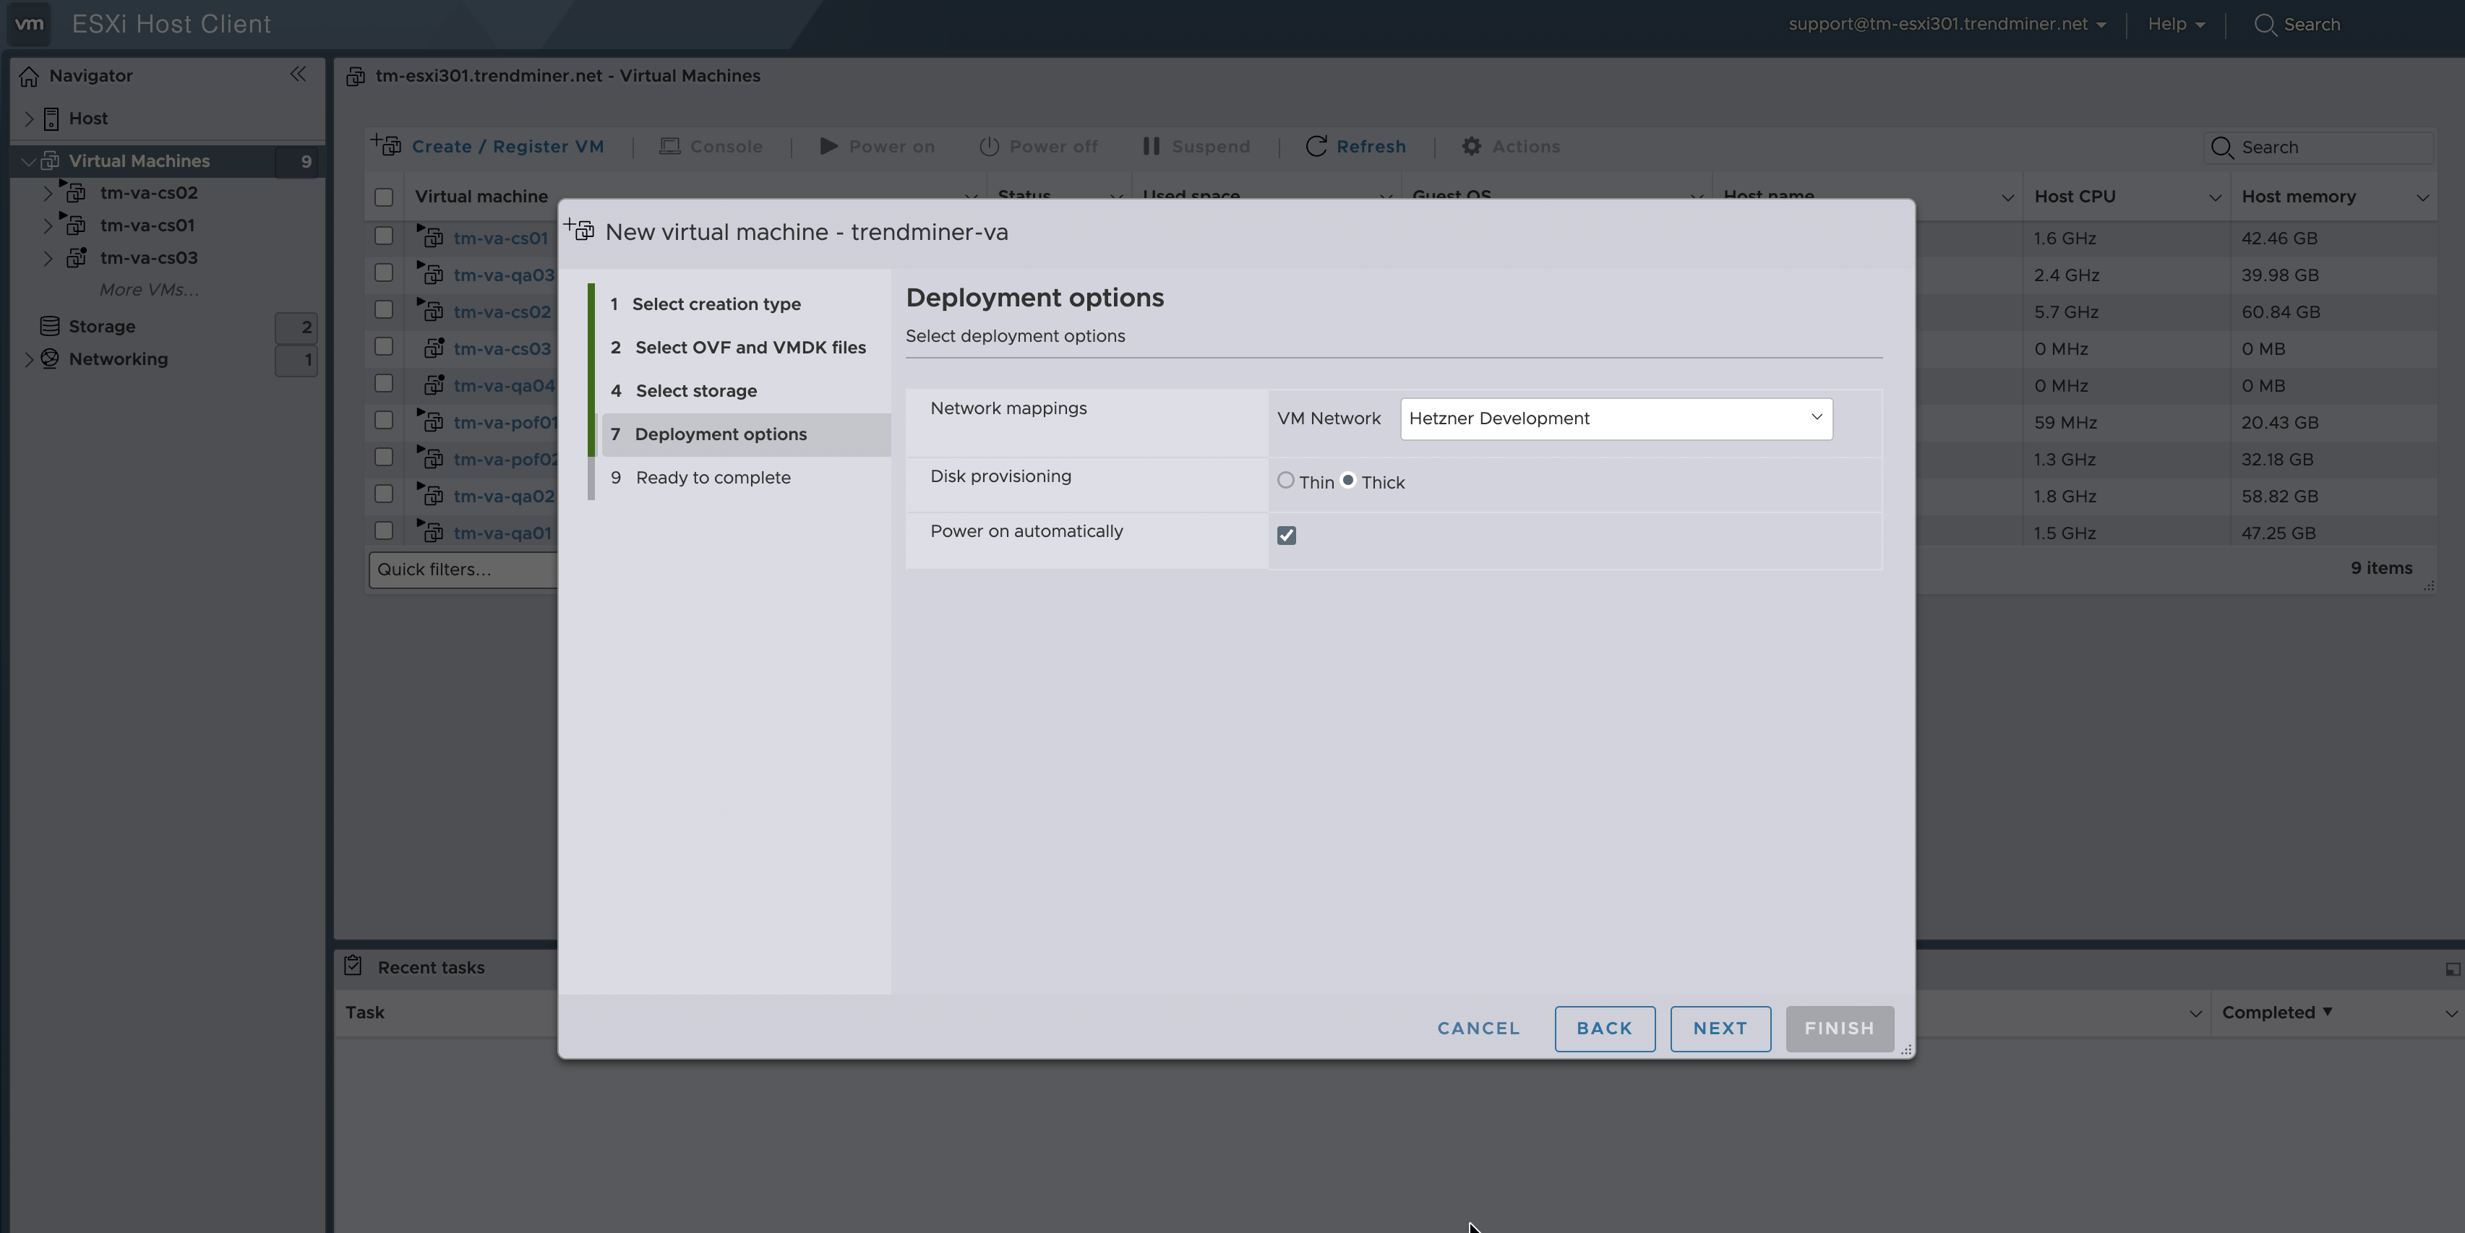The width and height of the screenshot is (2465, 1233).
Task: Open the VM Network Hetzner Development dropdown
Action: 1616,419
